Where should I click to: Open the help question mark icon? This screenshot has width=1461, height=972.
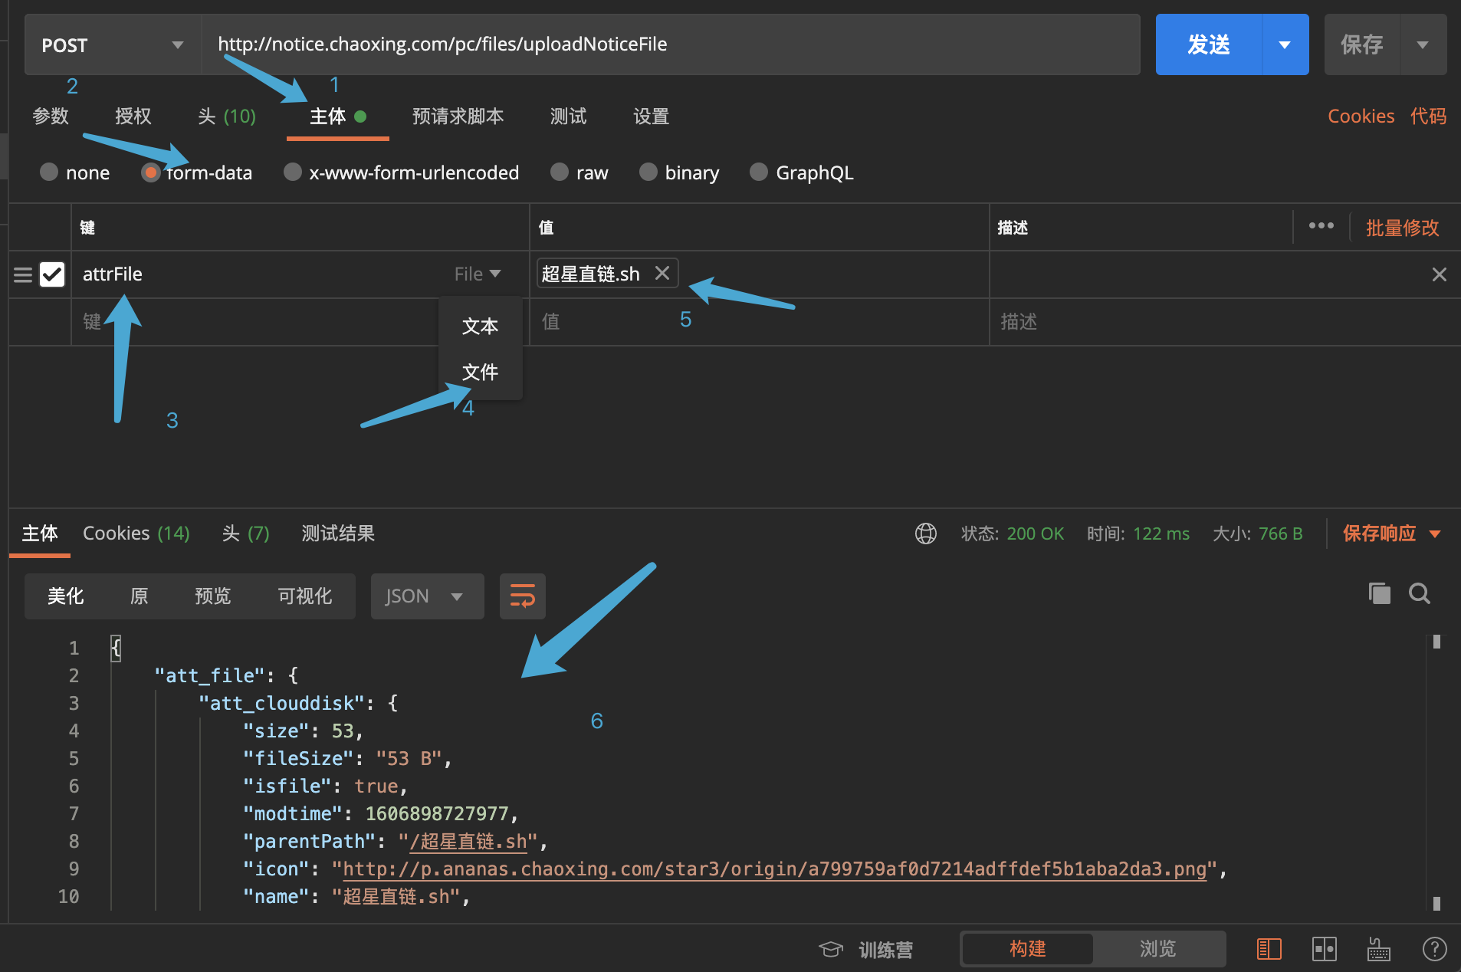[x=1434, y=949]
